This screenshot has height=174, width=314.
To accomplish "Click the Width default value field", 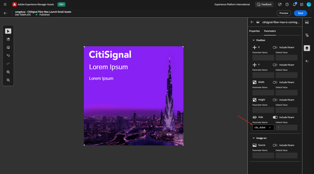I will pyautogui.click(x=286, y=93).
